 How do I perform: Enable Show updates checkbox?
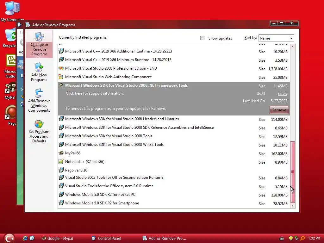(202, 38)
